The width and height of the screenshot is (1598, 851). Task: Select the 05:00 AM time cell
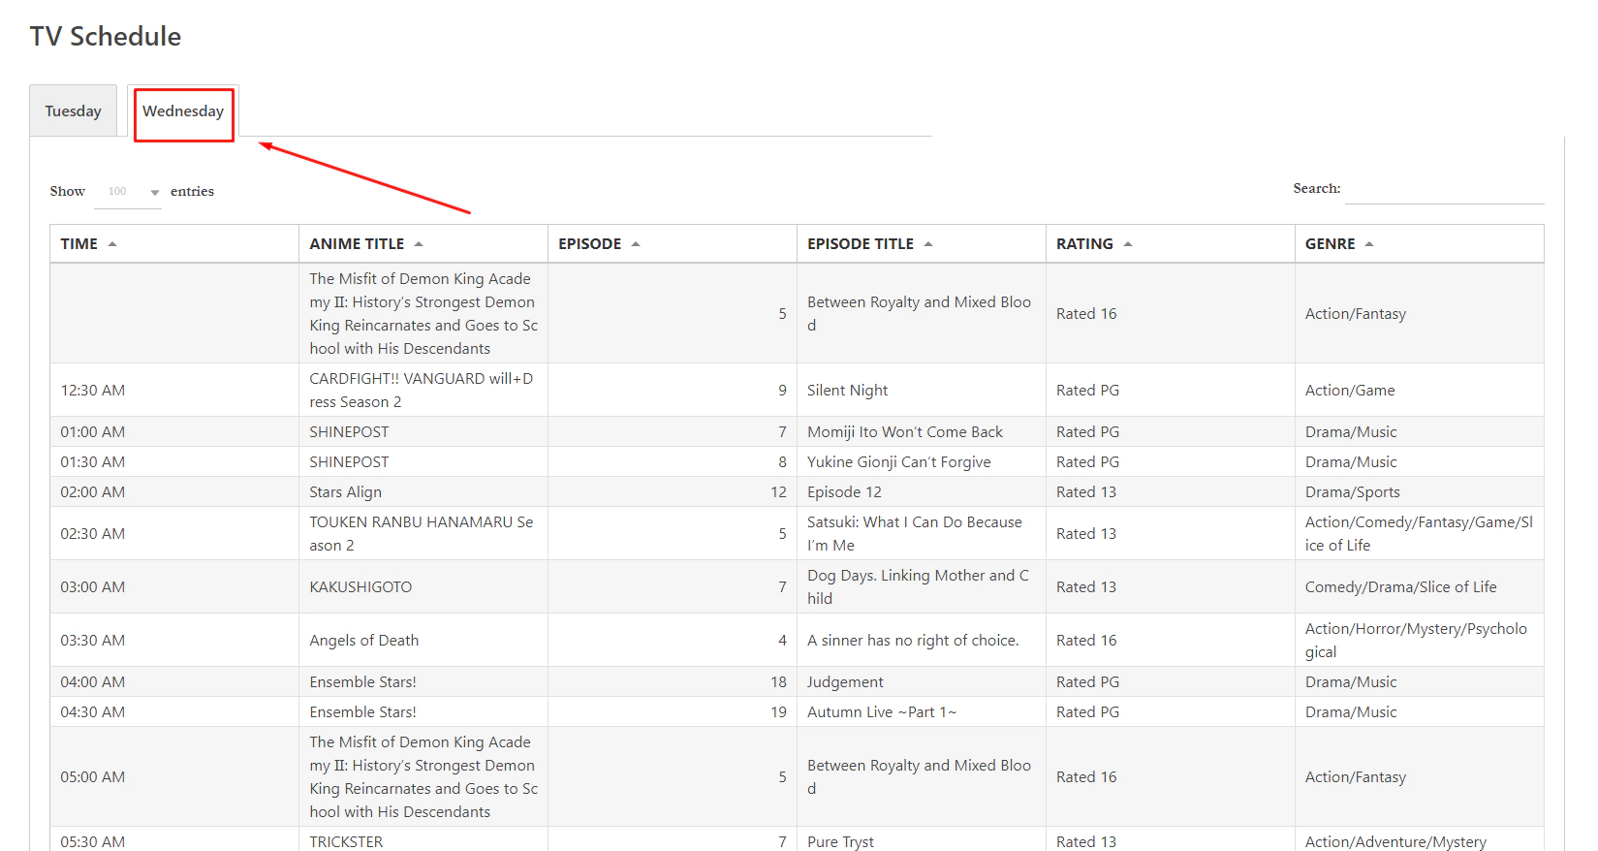174,777
